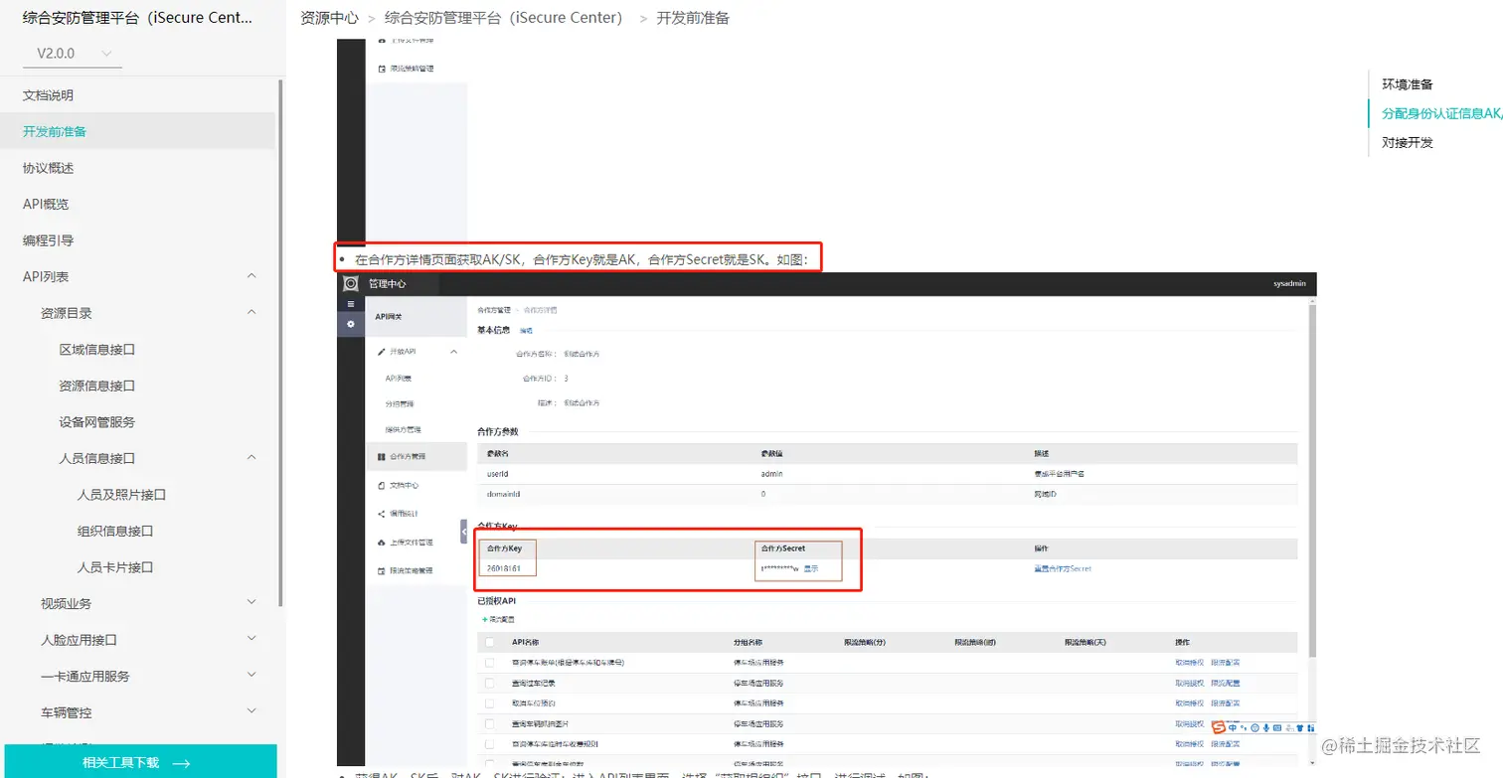Click the 限流策略管理 calendar icon near 上传文件管理
The height and width of the screenshot is (778, 1503).
382,571
